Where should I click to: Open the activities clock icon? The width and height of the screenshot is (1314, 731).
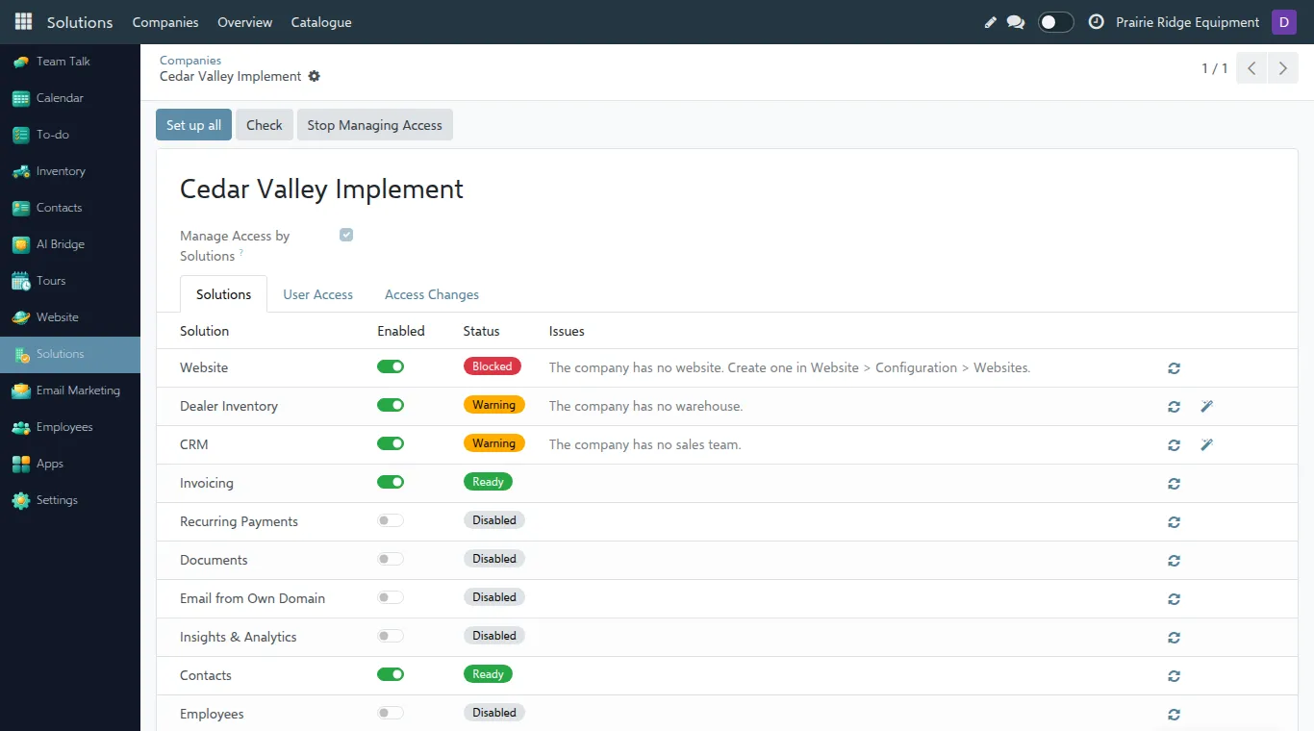(1096, 22)
